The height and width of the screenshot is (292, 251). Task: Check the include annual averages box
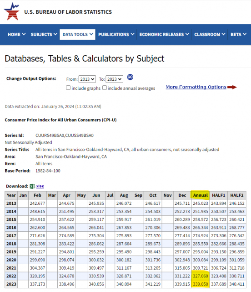105,88
